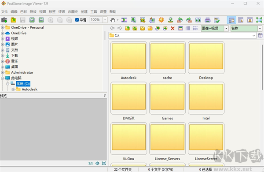Click the Compare images icon
264x172 pixels.
click(198, 20)
